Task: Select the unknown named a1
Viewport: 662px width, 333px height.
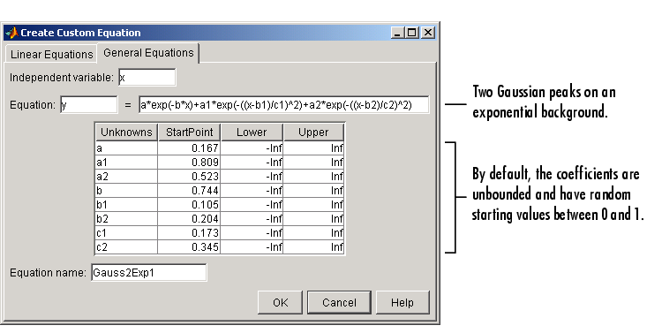Action: tap(126, 163)
